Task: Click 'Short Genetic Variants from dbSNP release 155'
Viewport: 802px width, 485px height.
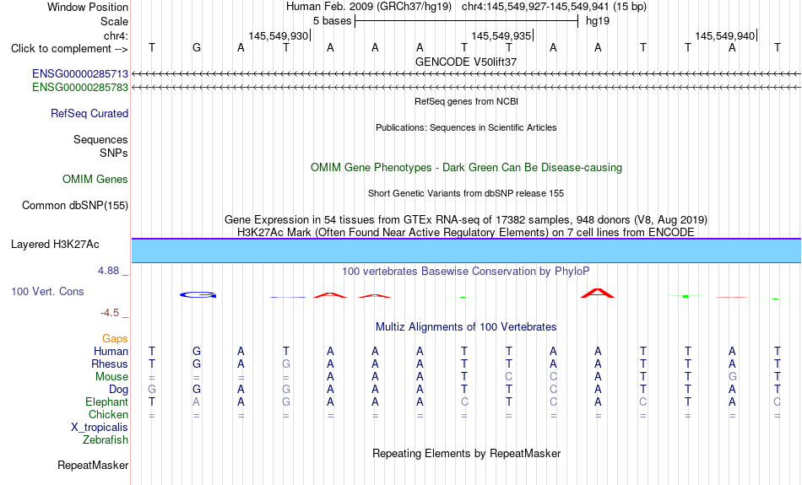Action: pos(466,193)
